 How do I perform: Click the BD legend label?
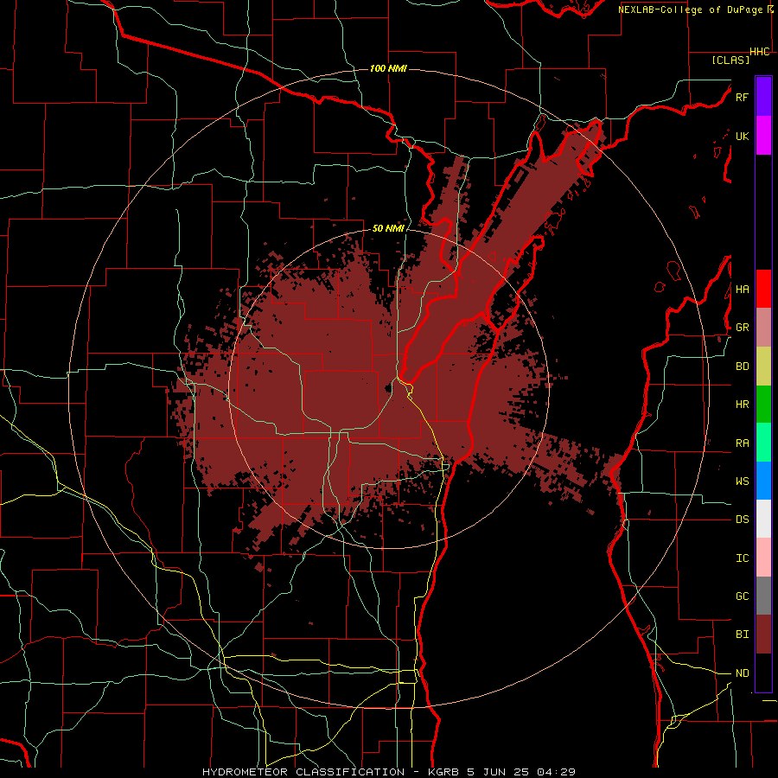742,367
